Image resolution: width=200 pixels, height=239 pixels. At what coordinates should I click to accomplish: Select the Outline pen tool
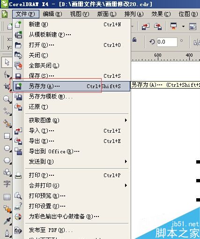[x=7, y=233]
